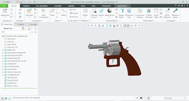Click the Save icon in quick access bar
The height and width of the screenshot is (101, 189).
[21, 2]
